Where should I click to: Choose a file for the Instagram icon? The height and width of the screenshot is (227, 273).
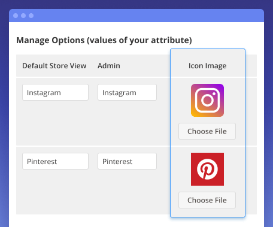pos(207,131)
